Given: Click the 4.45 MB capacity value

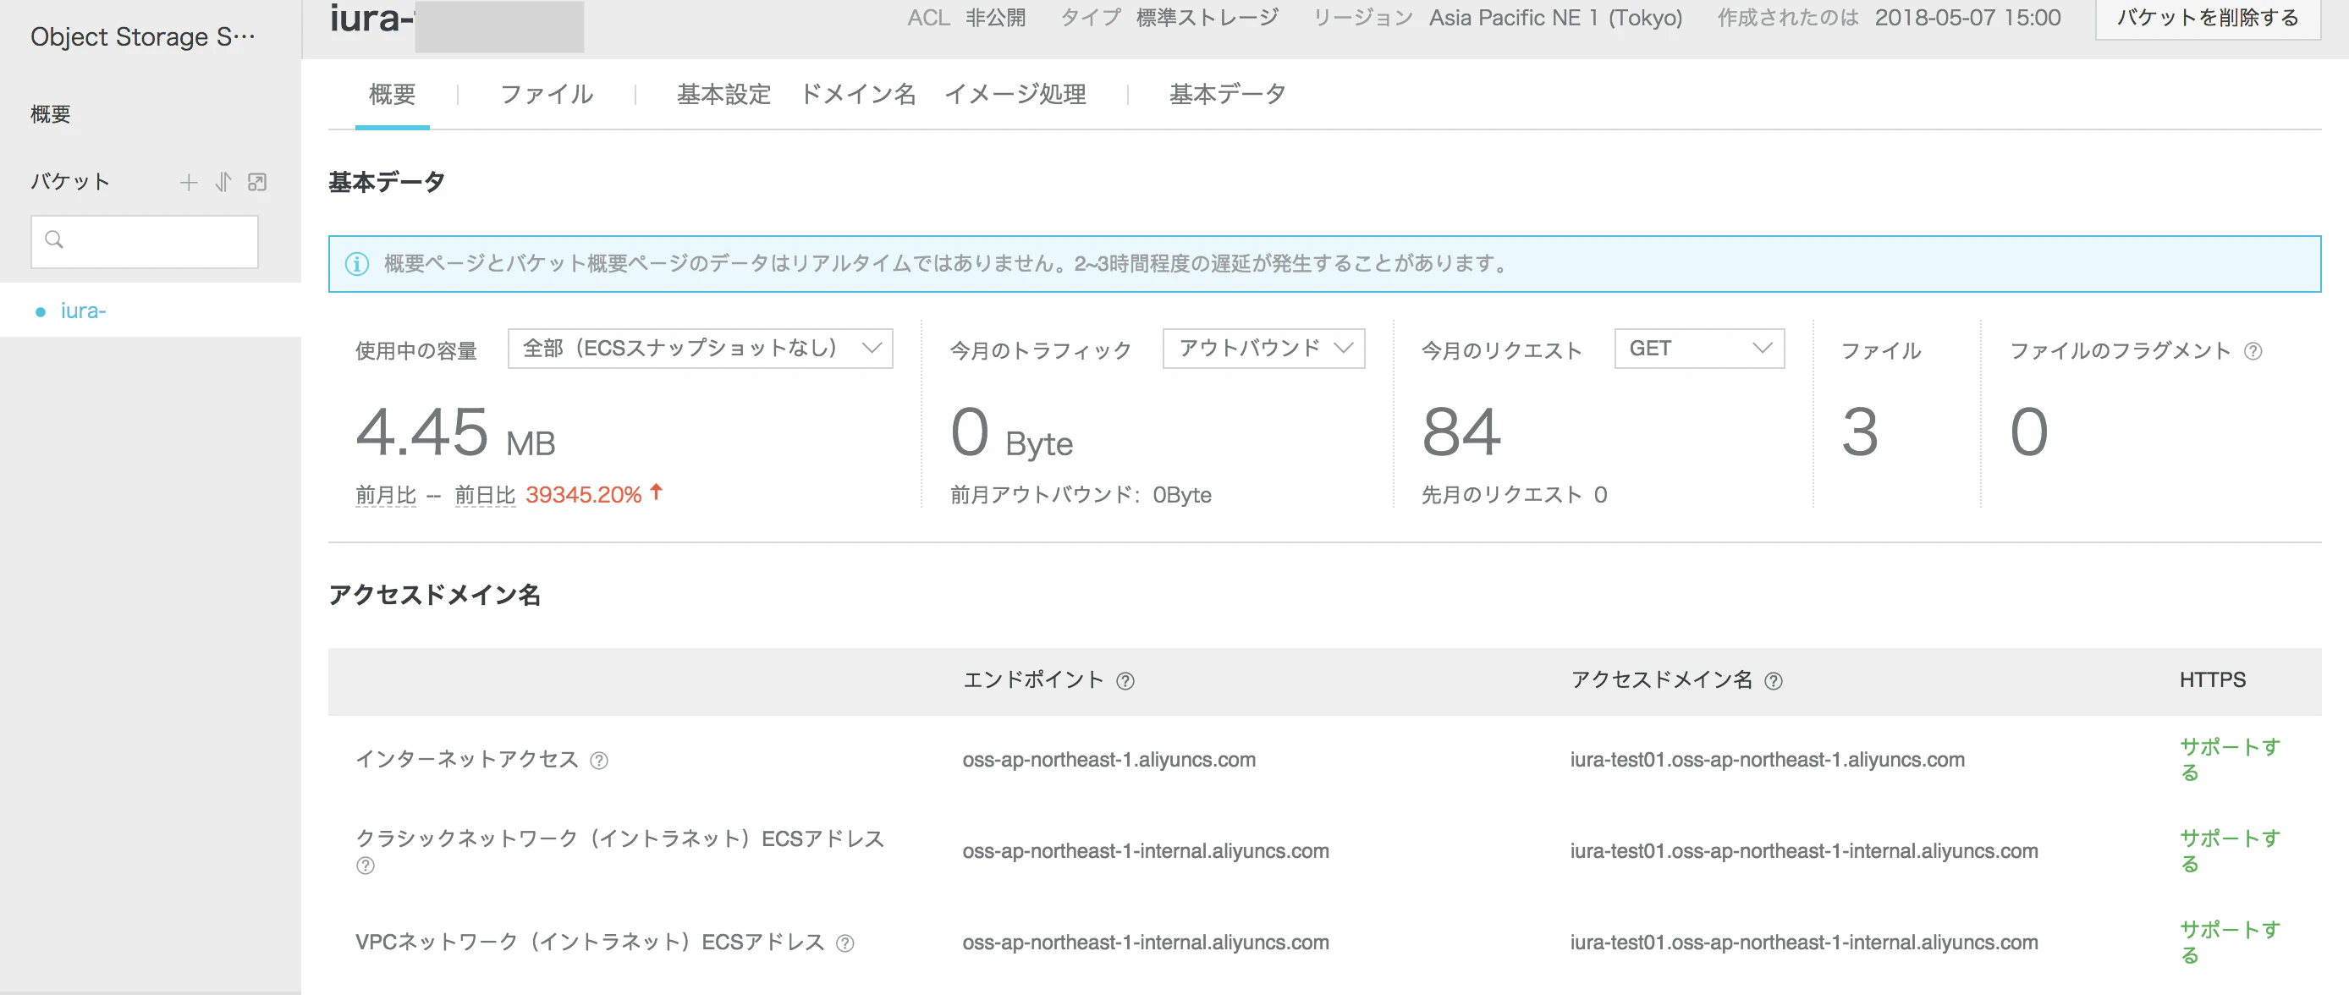Looking at the screenshot, I should coord(455,432).
